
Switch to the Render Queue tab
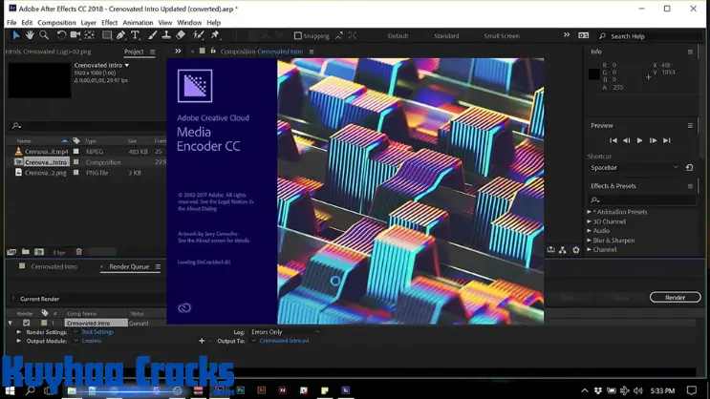click(129, 266)
